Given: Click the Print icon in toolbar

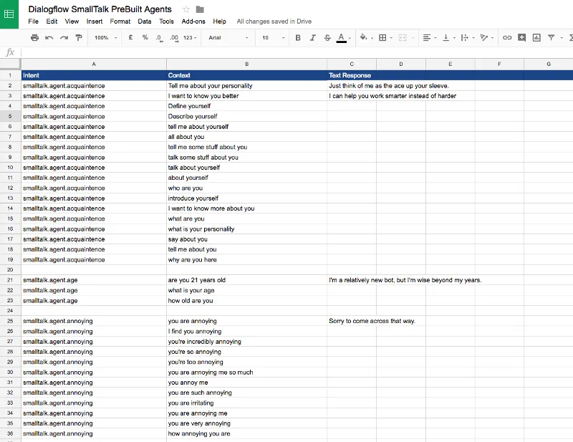Looking at the screenshot, I should coord(34,37).
